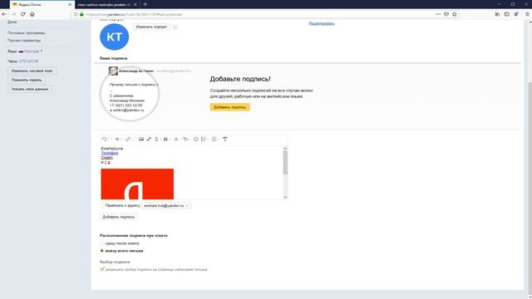
Task: Click the yellow add signature button
Action: [229, 107]
